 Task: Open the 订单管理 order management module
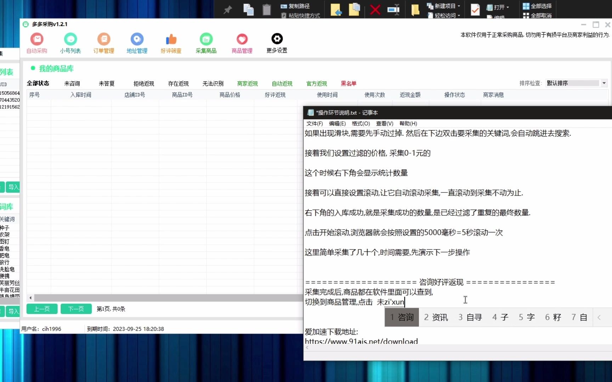(x=103, y=43)
